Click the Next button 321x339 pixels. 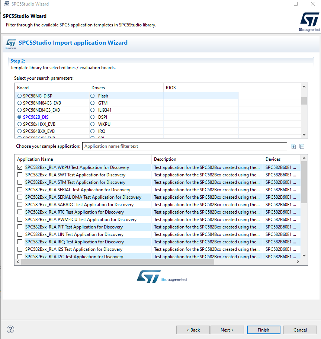(227, 330)
